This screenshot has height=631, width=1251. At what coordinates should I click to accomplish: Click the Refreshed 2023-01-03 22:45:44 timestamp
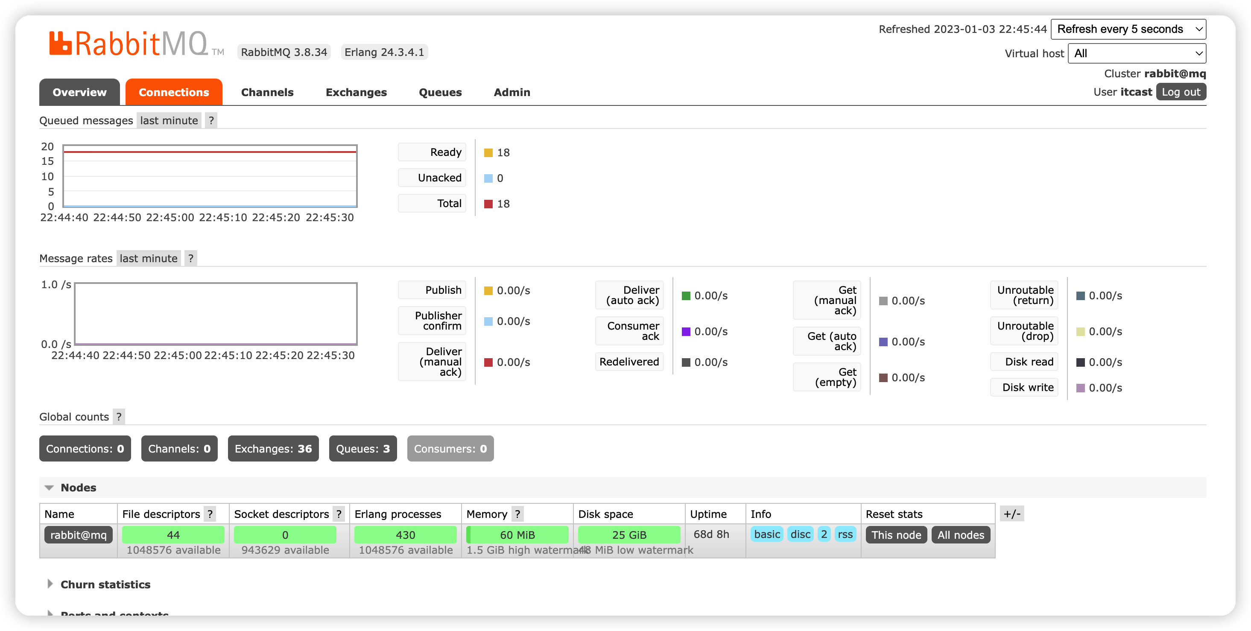[x=962, y=29]
